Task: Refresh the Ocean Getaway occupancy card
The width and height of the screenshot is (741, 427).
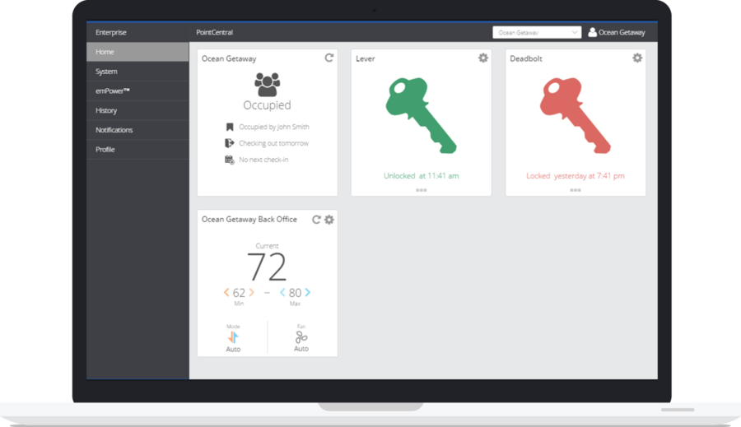Action: [329, 58]
